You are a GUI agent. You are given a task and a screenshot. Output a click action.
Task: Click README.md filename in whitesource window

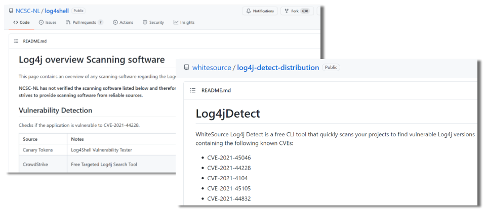point(216,90)
